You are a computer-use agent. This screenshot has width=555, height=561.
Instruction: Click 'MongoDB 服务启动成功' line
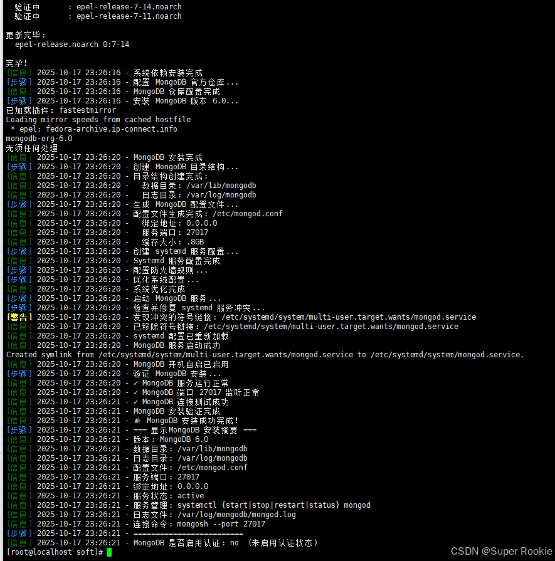click(176, 345)
